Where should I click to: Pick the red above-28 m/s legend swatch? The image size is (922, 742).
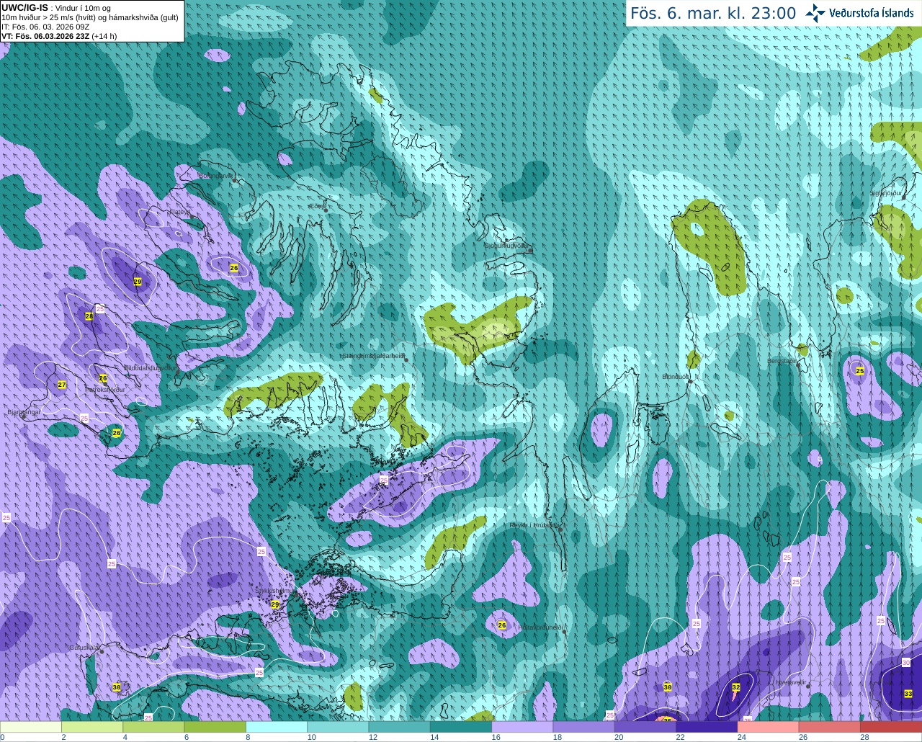(x=891, y=726)
